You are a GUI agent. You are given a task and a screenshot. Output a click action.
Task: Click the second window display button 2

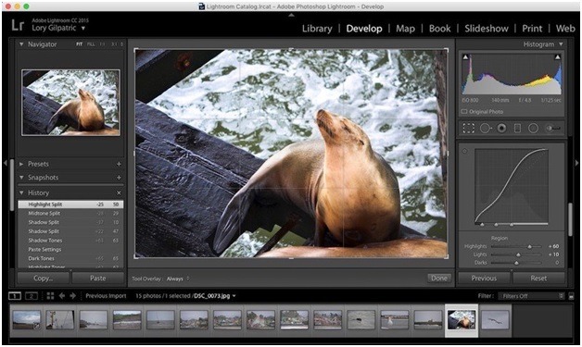32,296
